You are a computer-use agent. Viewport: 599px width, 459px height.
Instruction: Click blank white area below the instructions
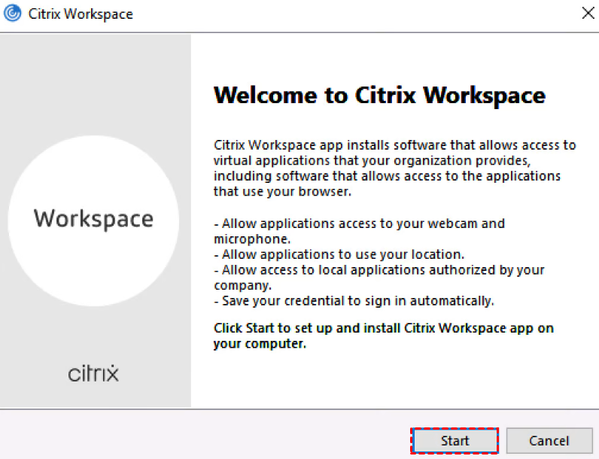391,380
